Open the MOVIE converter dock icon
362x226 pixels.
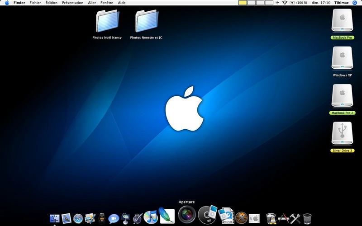pyautogui.click(x=226, y=216)
